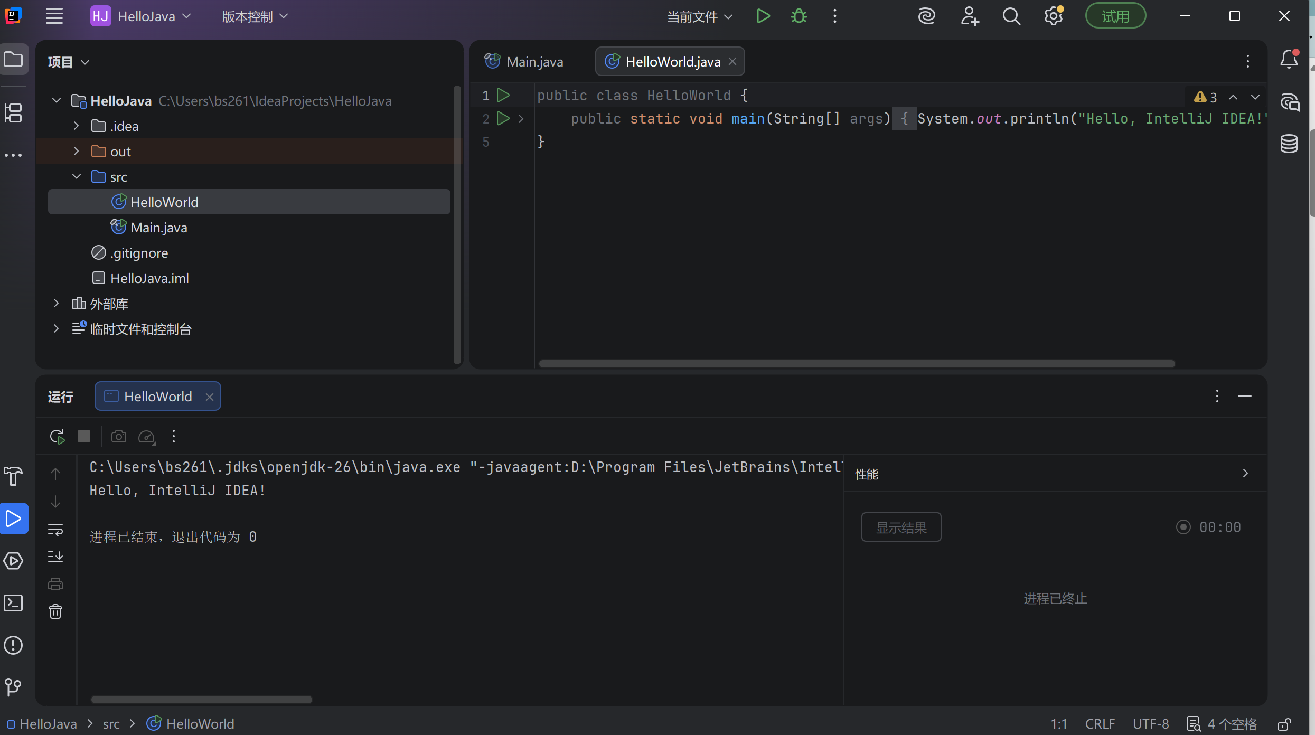This screenshot has height=735, width=1315.
Task: Open the Database tool window icon
Action: pyautogui.click(x=1289, y=144)
